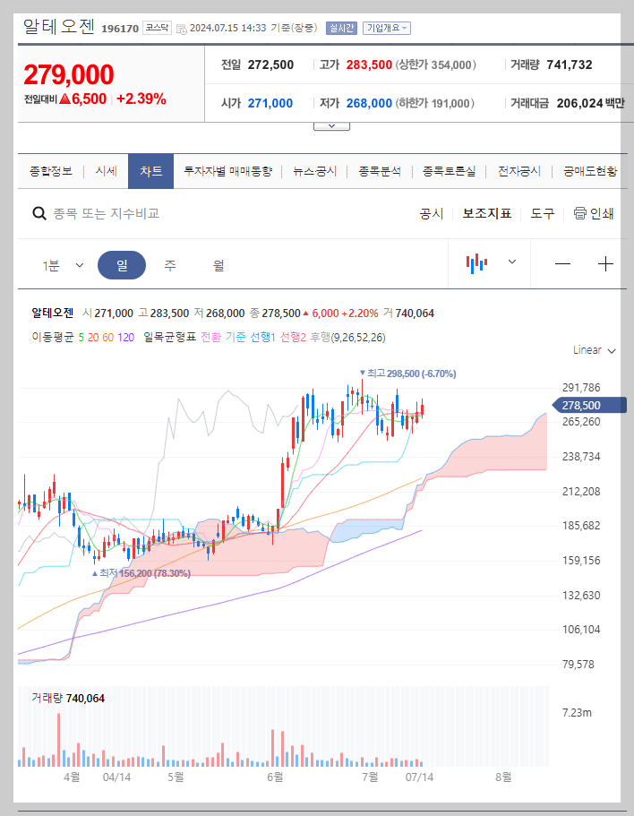Toggle the 5-day moving average label
634x816 pixels.
click(x=79, y=340)
